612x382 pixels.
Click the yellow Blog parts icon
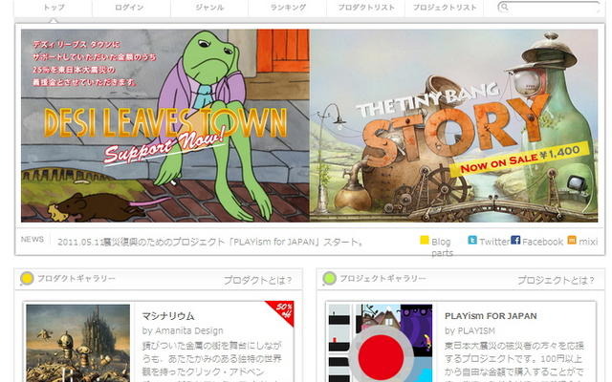pos(425,240)
